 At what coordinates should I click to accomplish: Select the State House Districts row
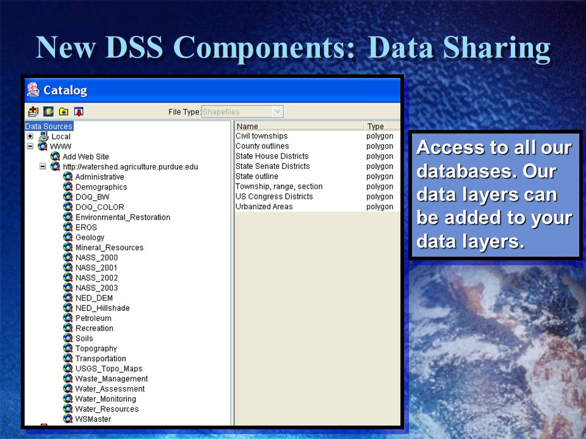coord(317,156)
